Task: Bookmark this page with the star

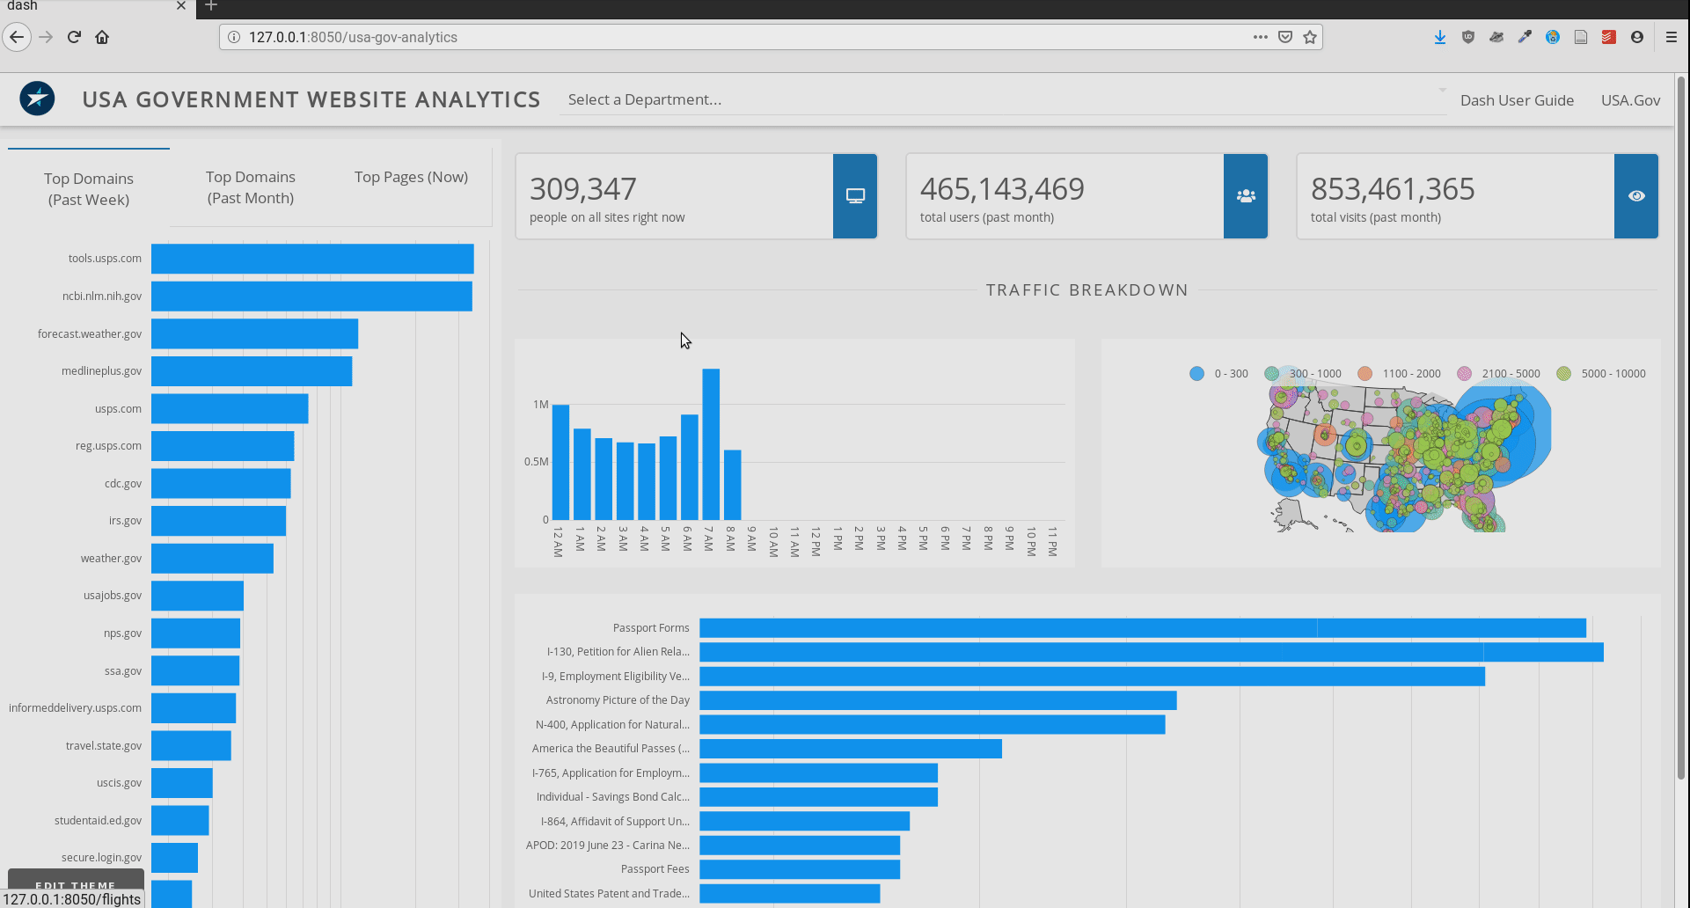Action: [x=1310, y=37]
